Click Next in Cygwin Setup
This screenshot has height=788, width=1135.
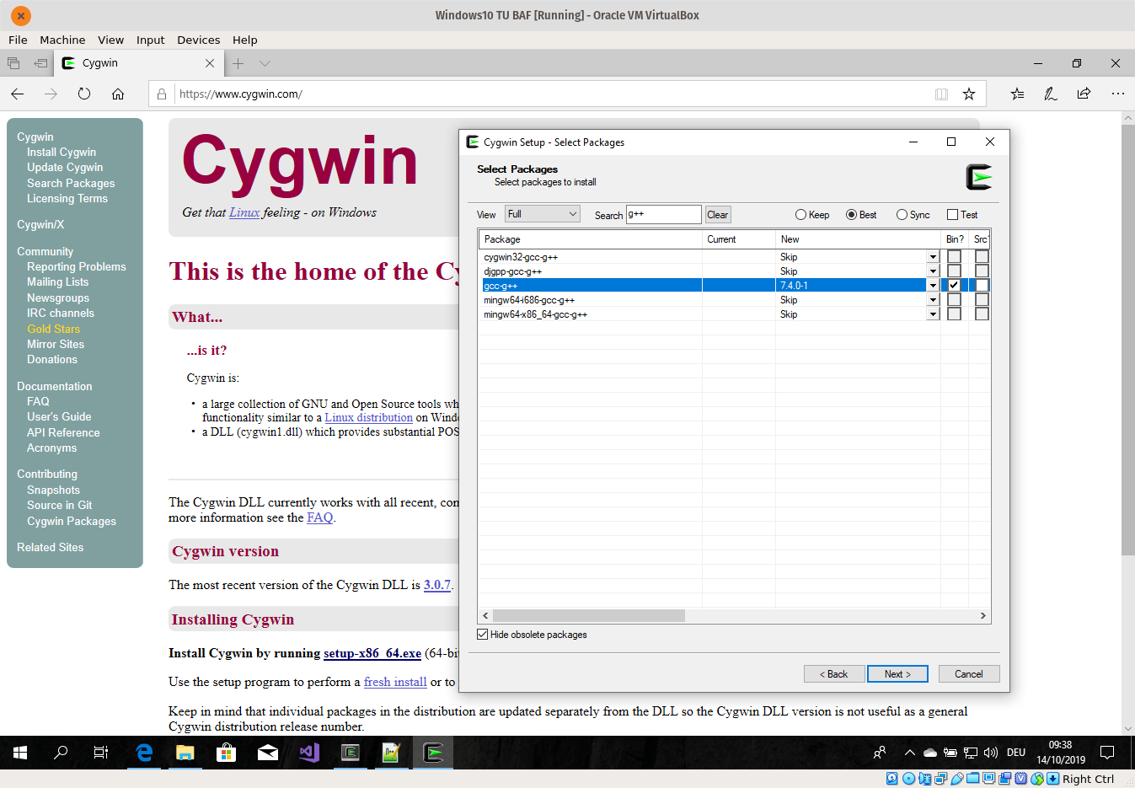(x=897, y=674)
